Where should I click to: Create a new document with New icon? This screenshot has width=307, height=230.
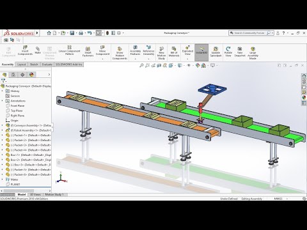pyautogui.click(x=55, y=33)
